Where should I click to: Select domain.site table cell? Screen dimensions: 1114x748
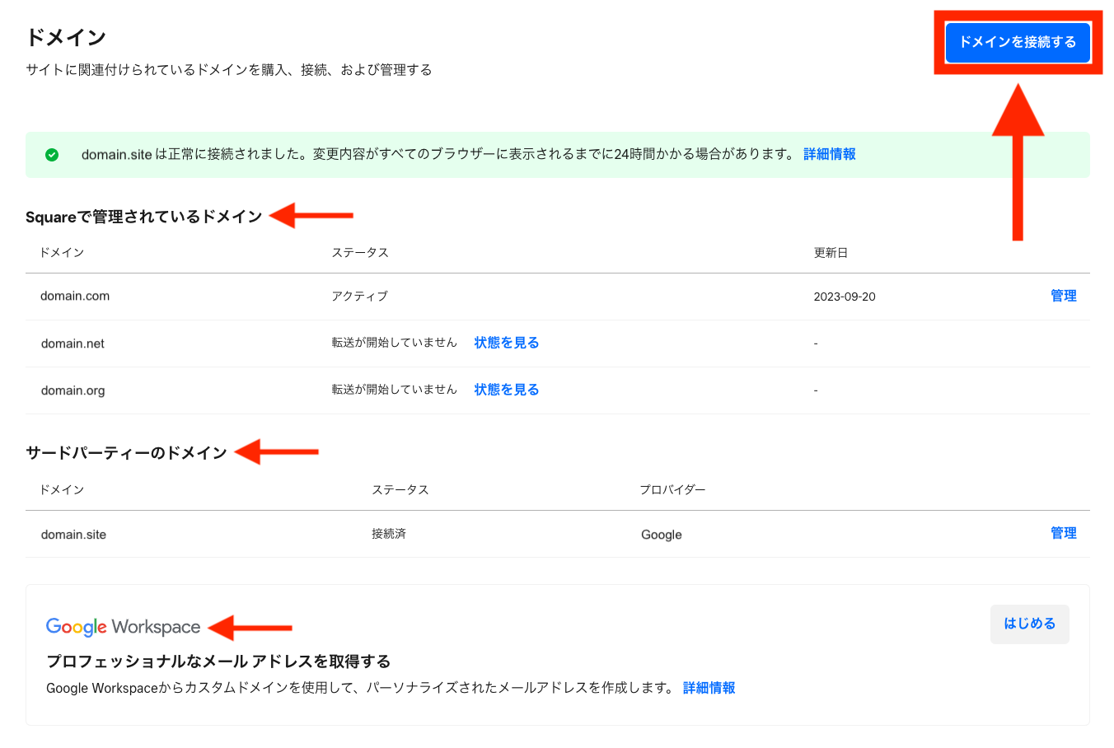(x=73, y=535)
